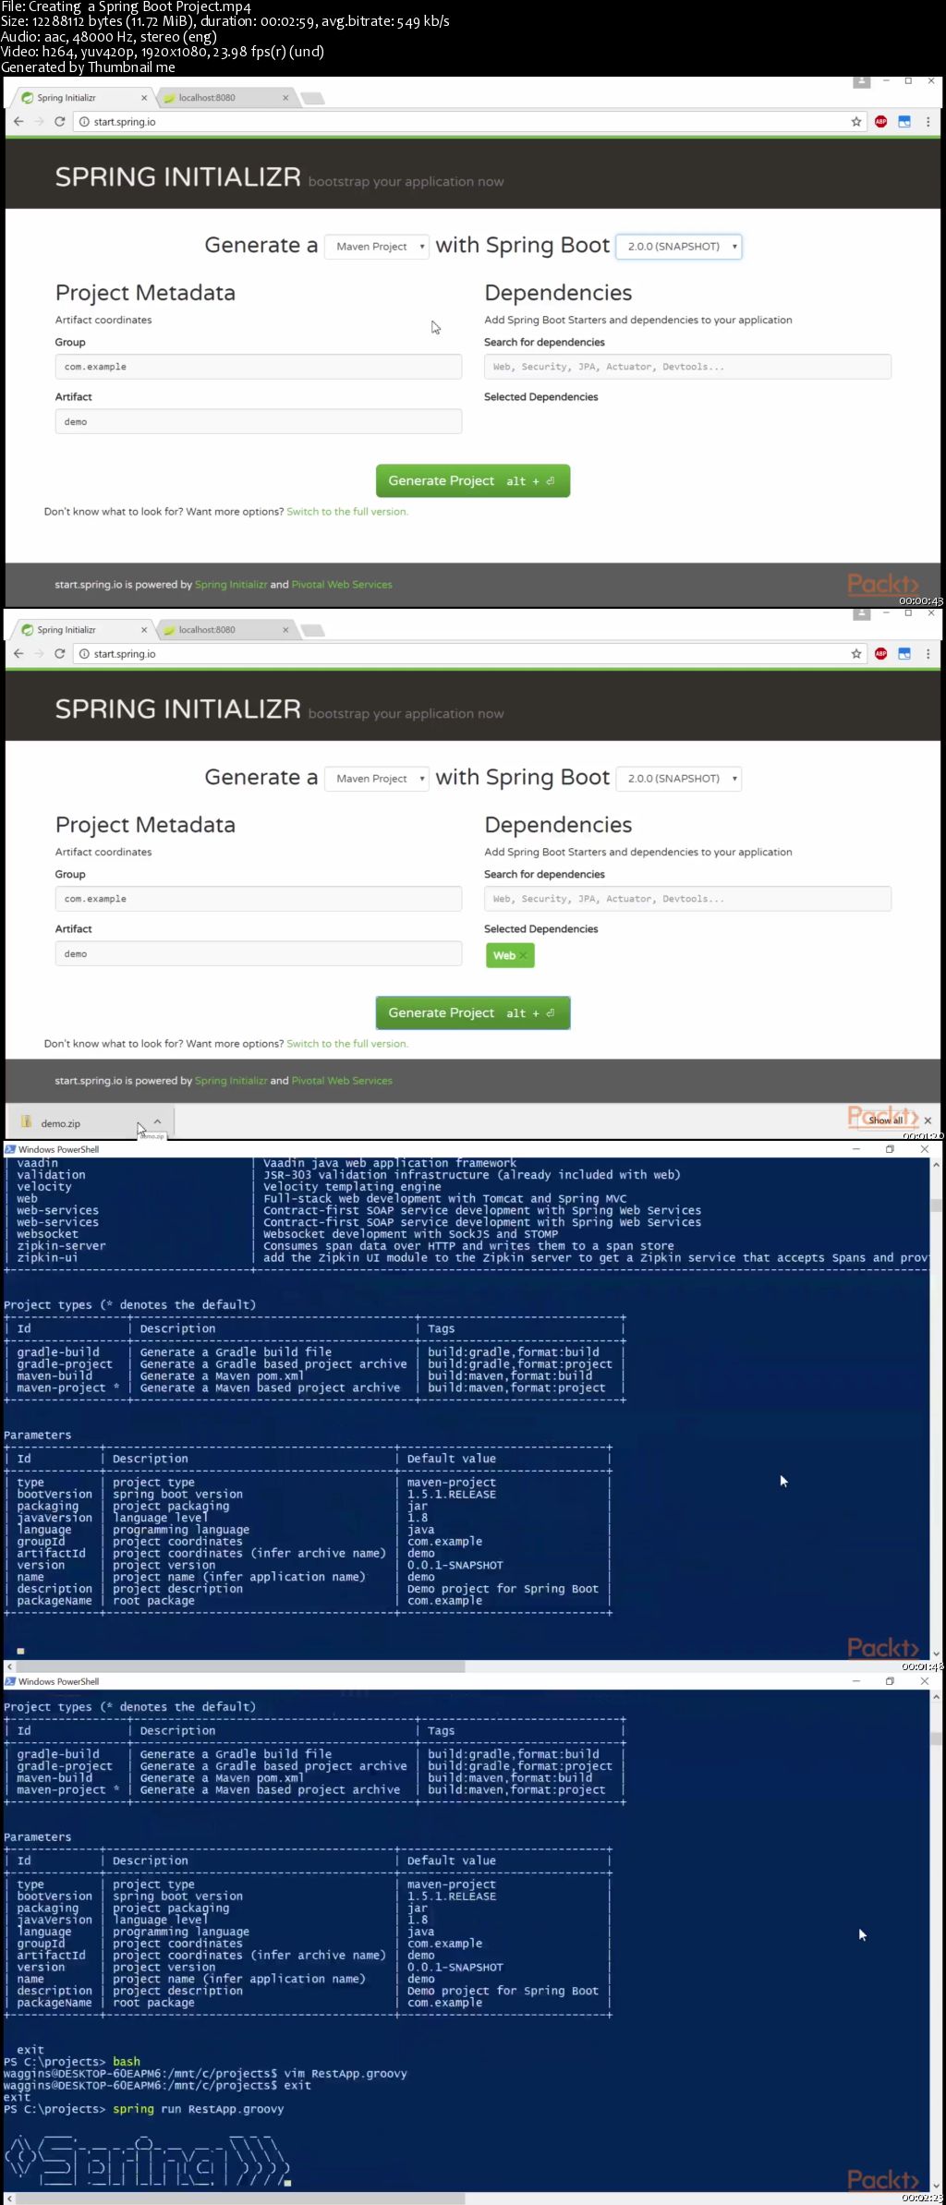Screen dimensions: 946x2205
Task: Click 'Switch to the full version' in Web dependency frame
Action: pyautogui.click(x=347, y=1043)
